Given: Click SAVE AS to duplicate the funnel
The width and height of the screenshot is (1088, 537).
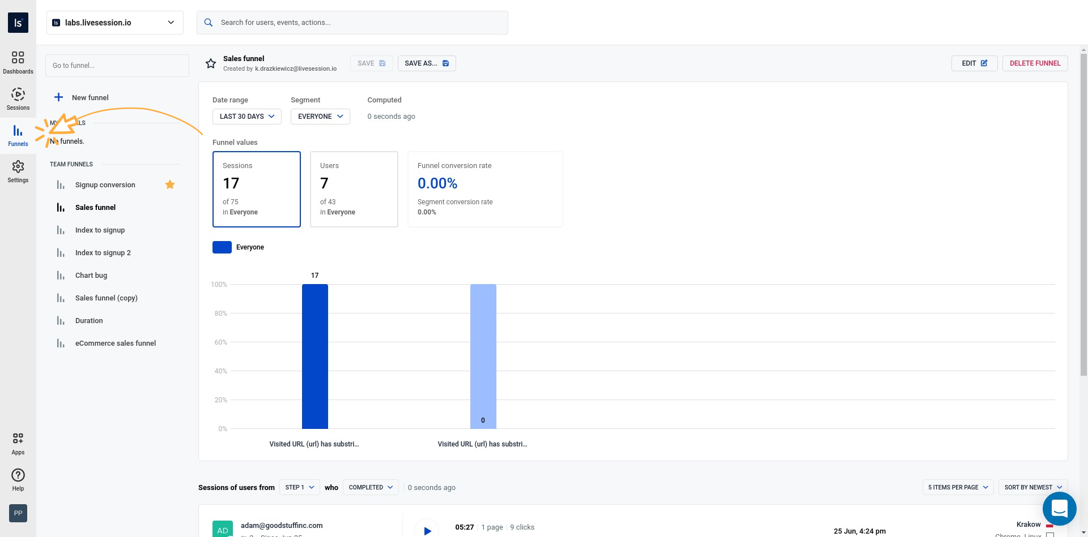Looking at the screenshot, I should coord(427,63).
